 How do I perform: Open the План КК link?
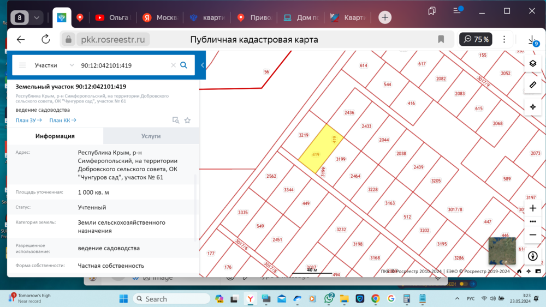[63, 121]
